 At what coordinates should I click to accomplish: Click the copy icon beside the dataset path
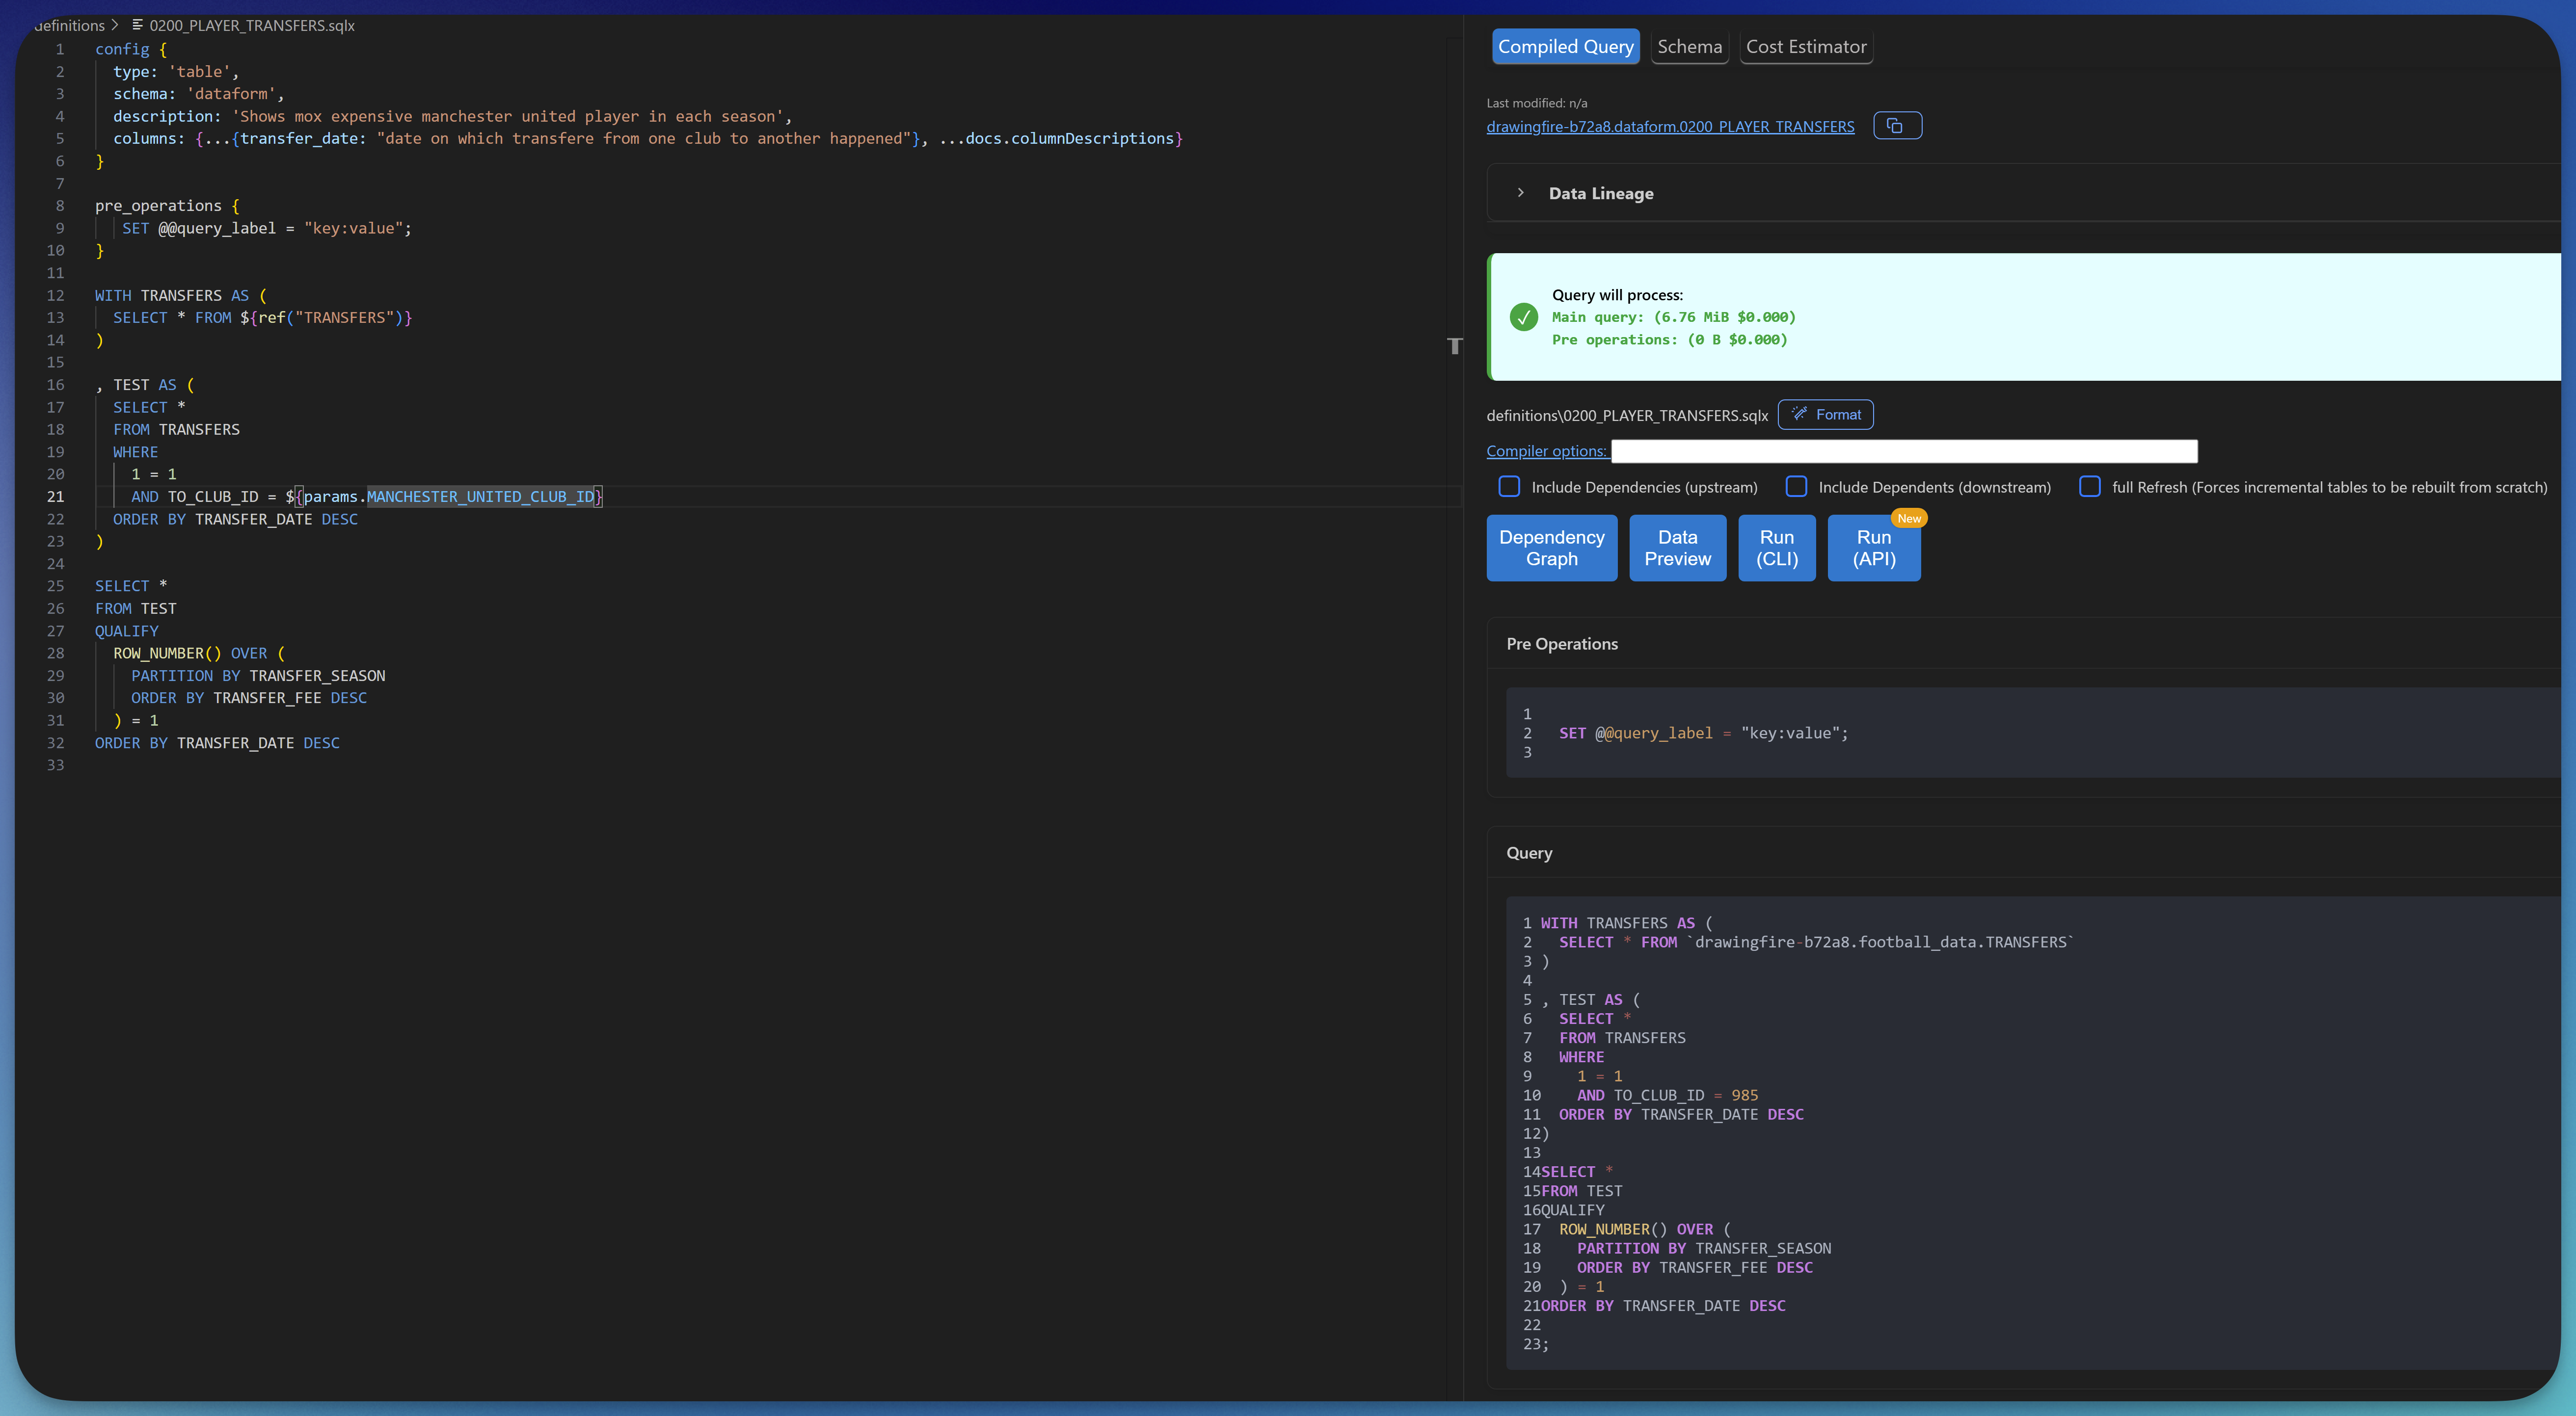1897,125
